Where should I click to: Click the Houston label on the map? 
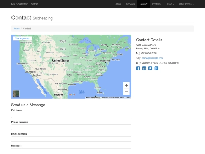coord(72,84)
